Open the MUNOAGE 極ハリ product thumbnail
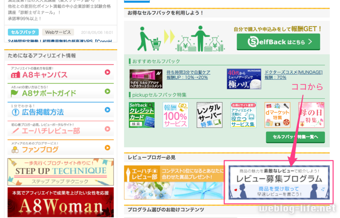 coord(244,79)
